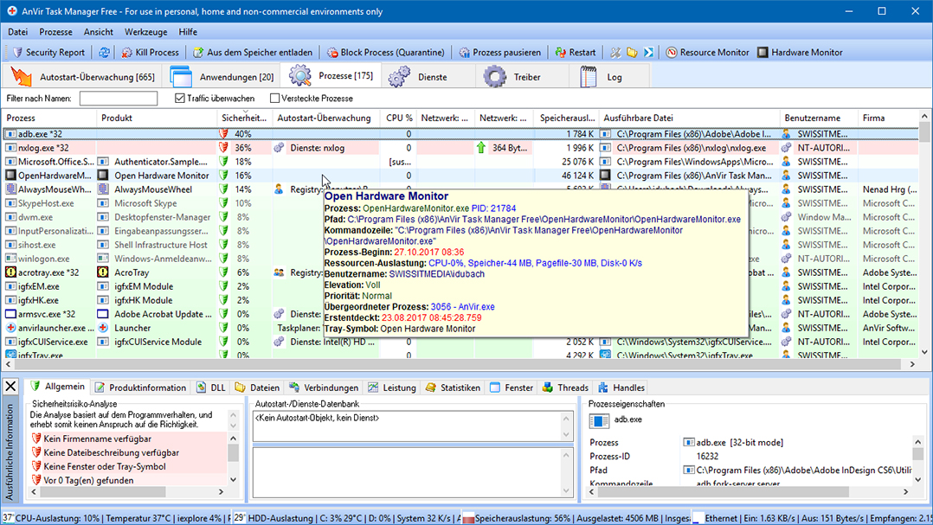Switch to the Anwendungen [20] tab
Screen dimensions: 933x525
pos(222,77)
